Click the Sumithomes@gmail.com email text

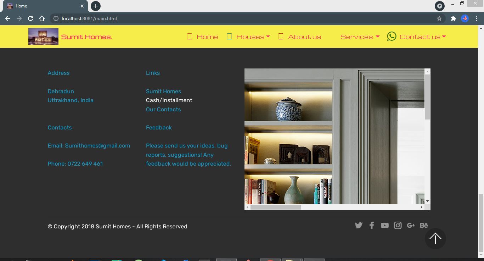point(97,146)
